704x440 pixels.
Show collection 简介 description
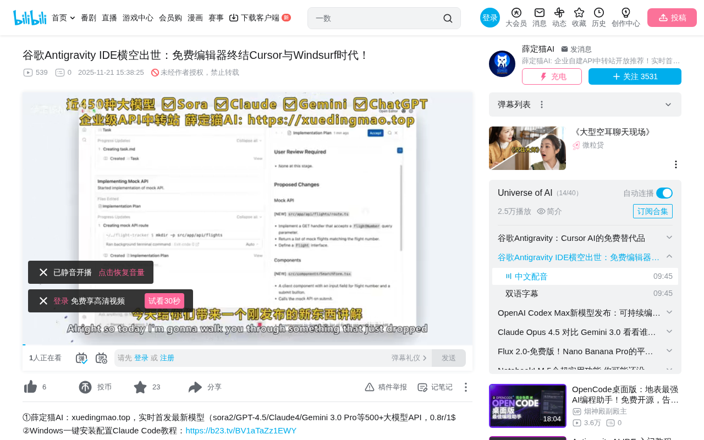tap(549, 211)
